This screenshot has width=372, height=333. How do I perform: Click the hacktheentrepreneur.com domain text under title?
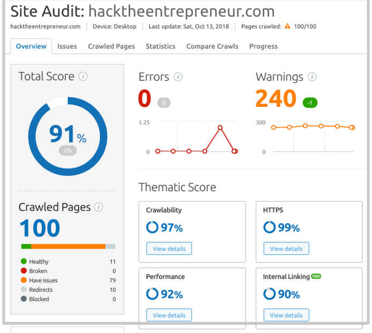pos(46,26)
